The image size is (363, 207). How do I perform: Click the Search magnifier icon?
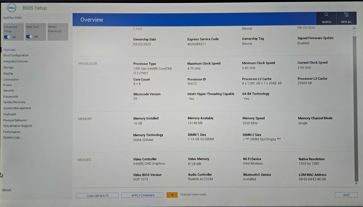326,15
